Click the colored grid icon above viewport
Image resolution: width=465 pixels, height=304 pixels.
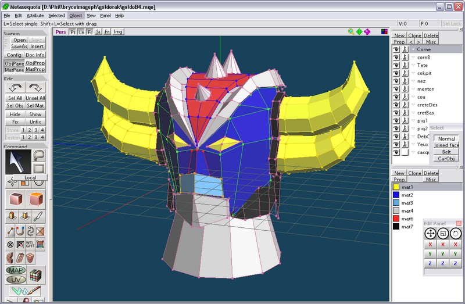384,31
